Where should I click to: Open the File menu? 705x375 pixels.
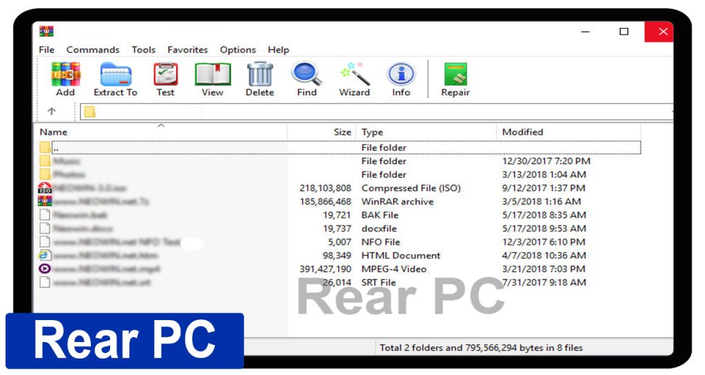coord(47,49)
